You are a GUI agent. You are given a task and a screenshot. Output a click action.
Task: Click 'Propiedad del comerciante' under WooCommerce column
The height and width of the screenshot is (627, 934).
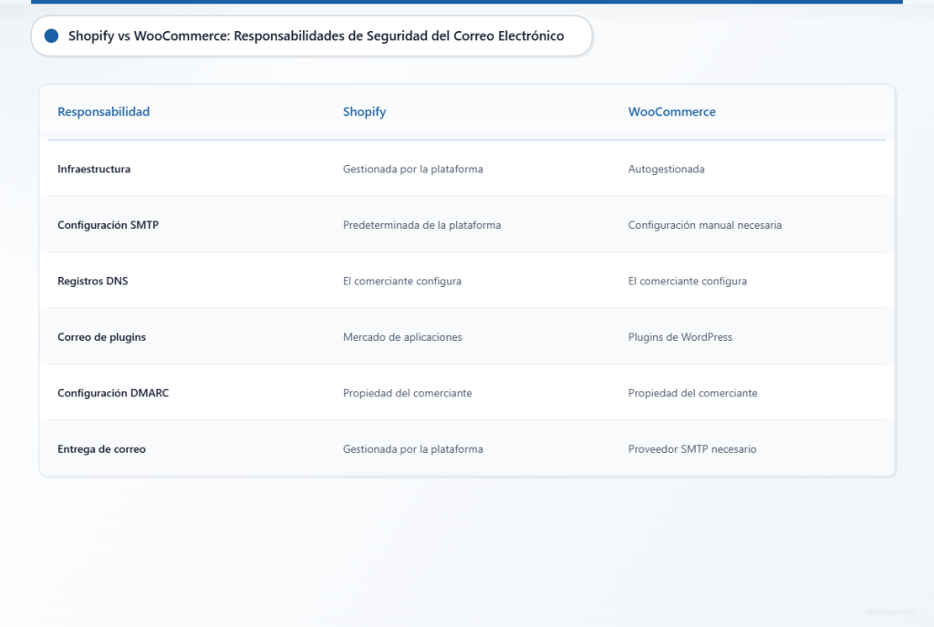tap(693, 393)
